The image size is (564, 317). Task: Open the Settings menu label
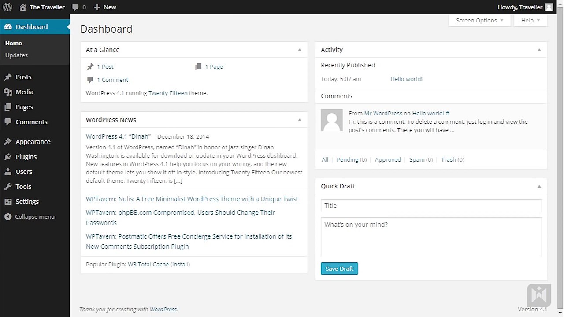[27, 202]
